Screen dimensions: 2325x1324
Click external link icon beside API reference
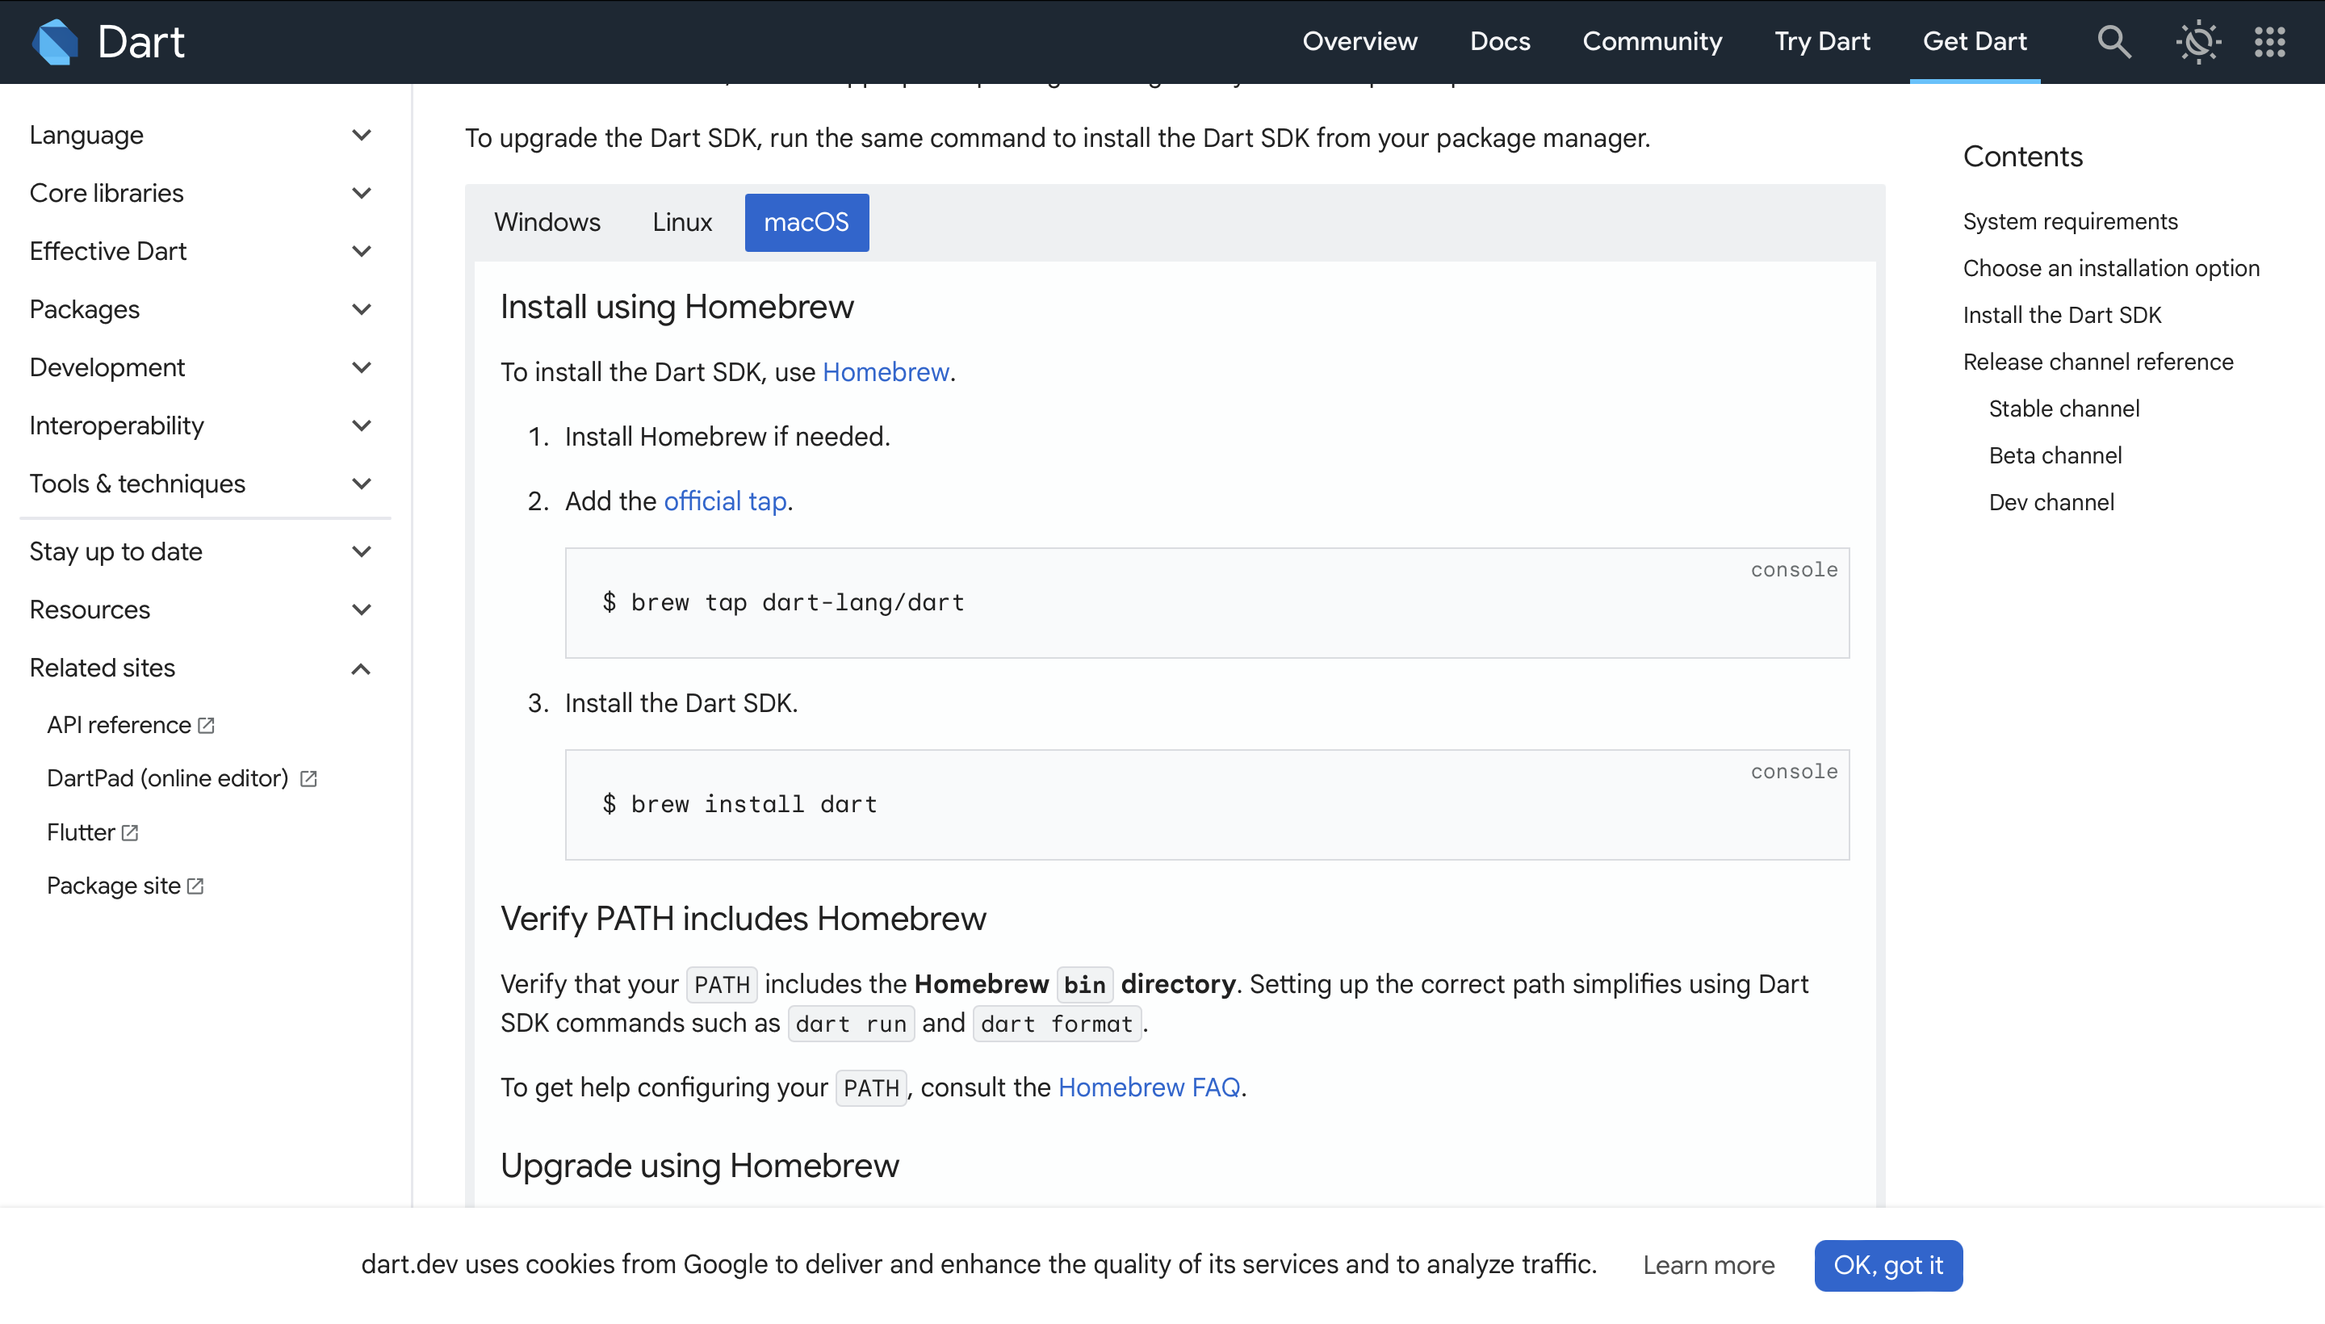207,725
